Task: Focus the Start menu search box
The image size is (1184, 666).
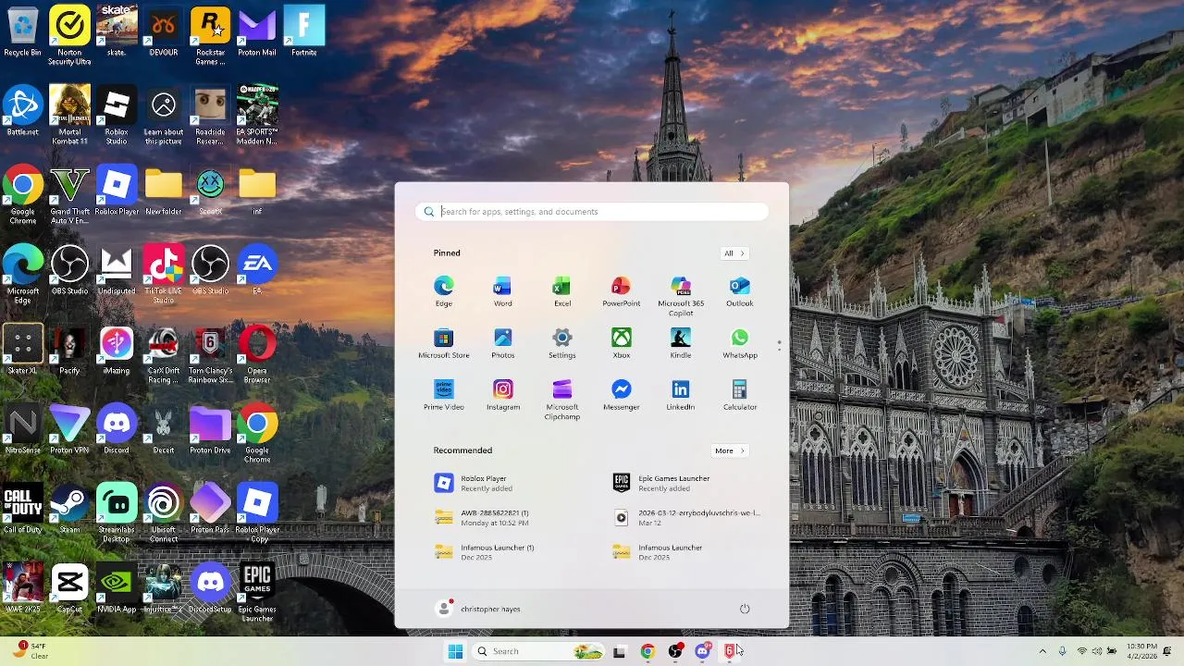Action: click(x=592, y=212)
